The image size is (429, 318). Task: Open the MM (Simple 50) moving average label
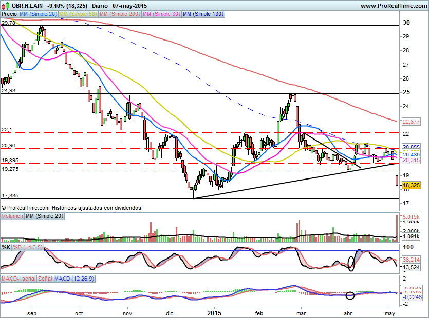point(78,15)
